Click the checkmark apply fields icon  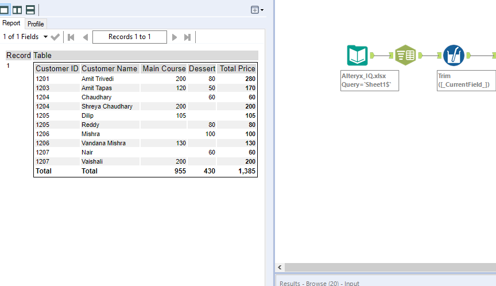point(55,37)
